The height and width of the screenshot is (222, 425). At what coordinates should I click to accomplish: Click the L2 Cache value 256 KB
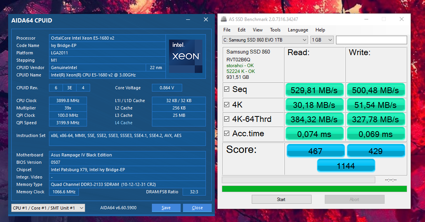click(179, 108)
